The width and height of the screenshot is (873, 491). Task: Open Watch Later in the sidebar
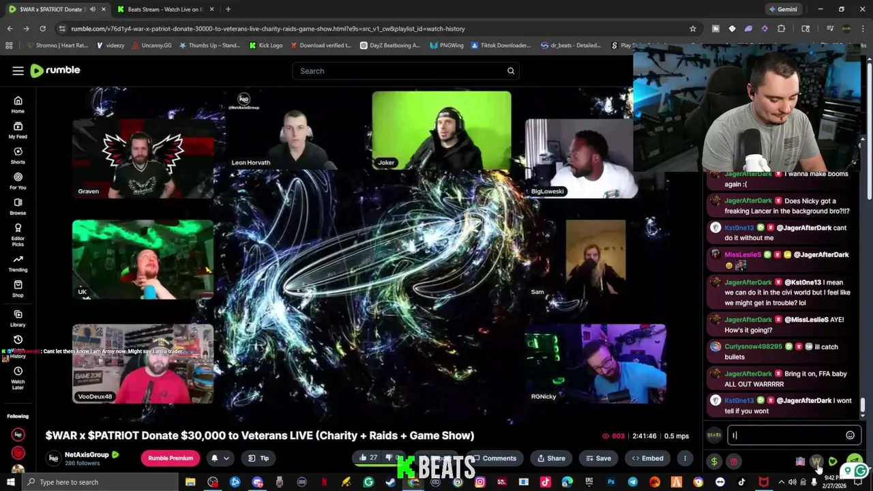click(18, 378)
